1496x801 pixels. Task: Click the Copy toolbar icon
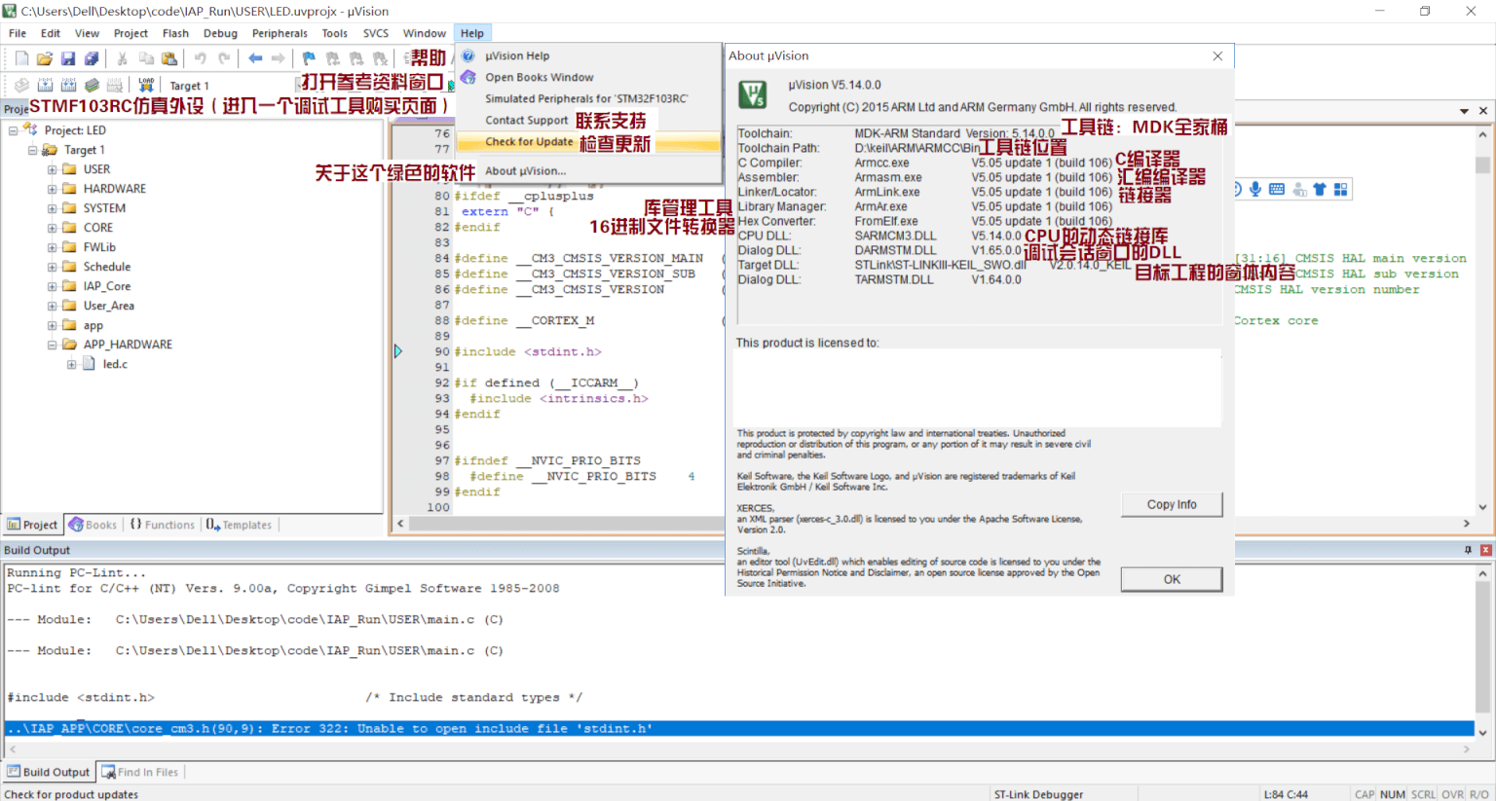point(146,59)
